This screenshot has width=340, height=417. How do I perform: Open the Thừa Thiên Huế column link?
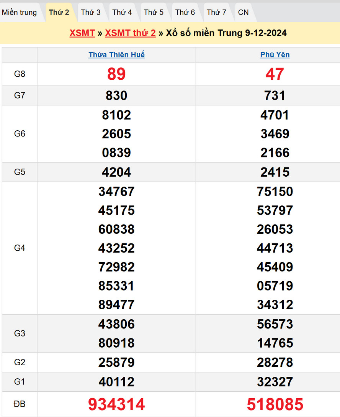(x=116, y=55)
